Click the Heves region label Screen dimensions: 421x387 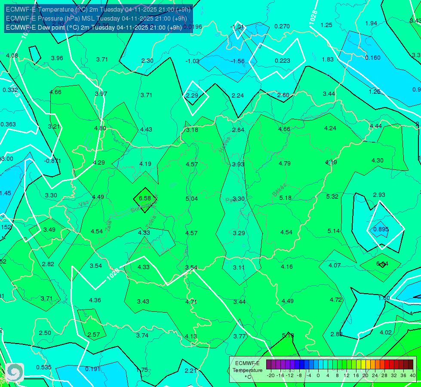pyautogui.click(x=225, y=144)
